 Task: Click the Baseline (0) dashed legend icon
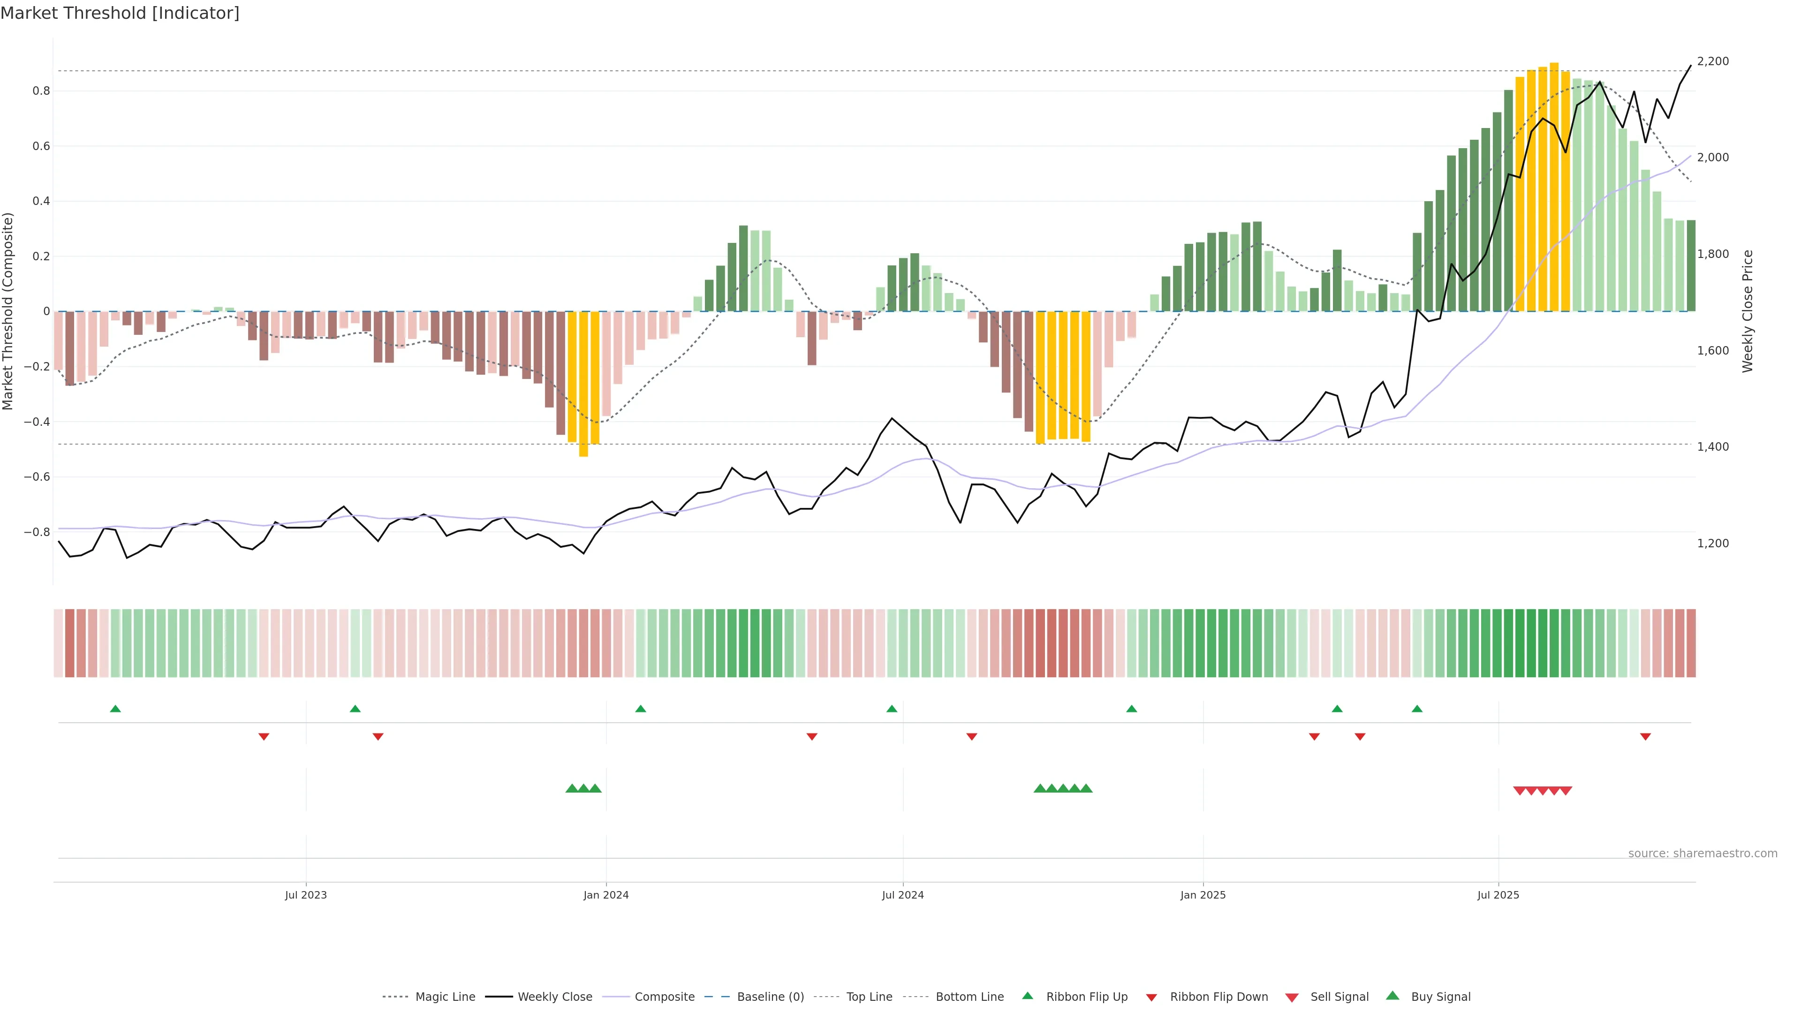(717, 997)
